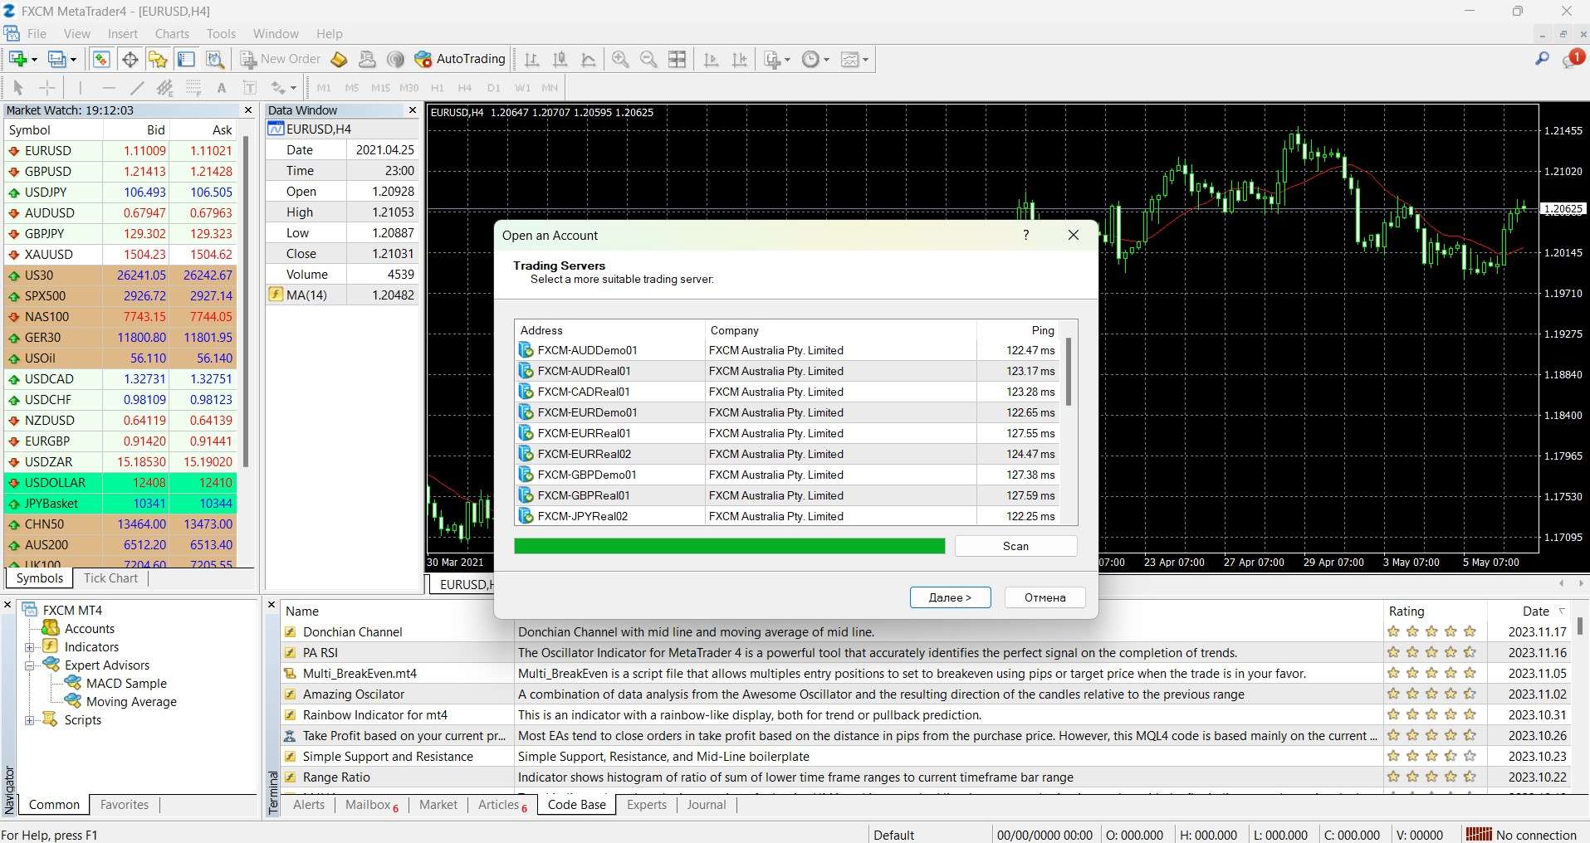The width and height of the screenshot is (1590, 843).
Task: Zoom in on the chart
Action: point(620,59)
